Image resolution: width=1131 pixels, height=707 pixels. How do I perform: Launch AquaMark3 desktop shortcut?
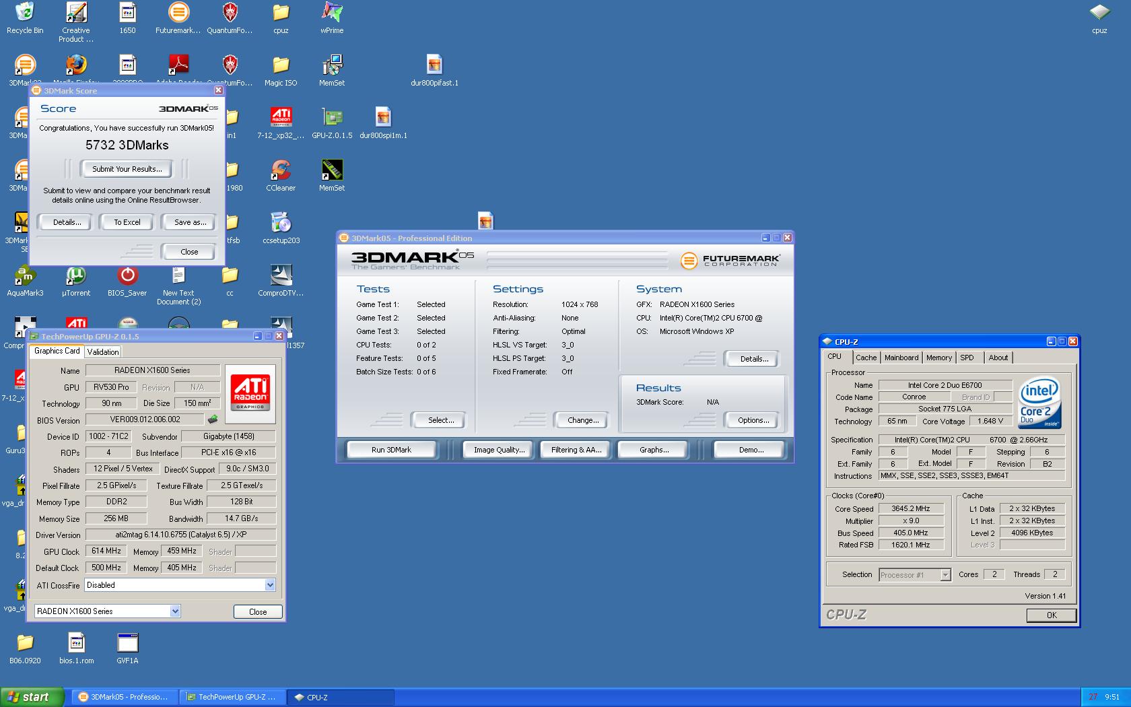point(25,281)
